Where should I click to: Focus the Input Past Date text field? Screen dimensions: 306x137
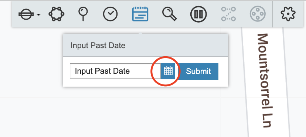coord(115,71)
